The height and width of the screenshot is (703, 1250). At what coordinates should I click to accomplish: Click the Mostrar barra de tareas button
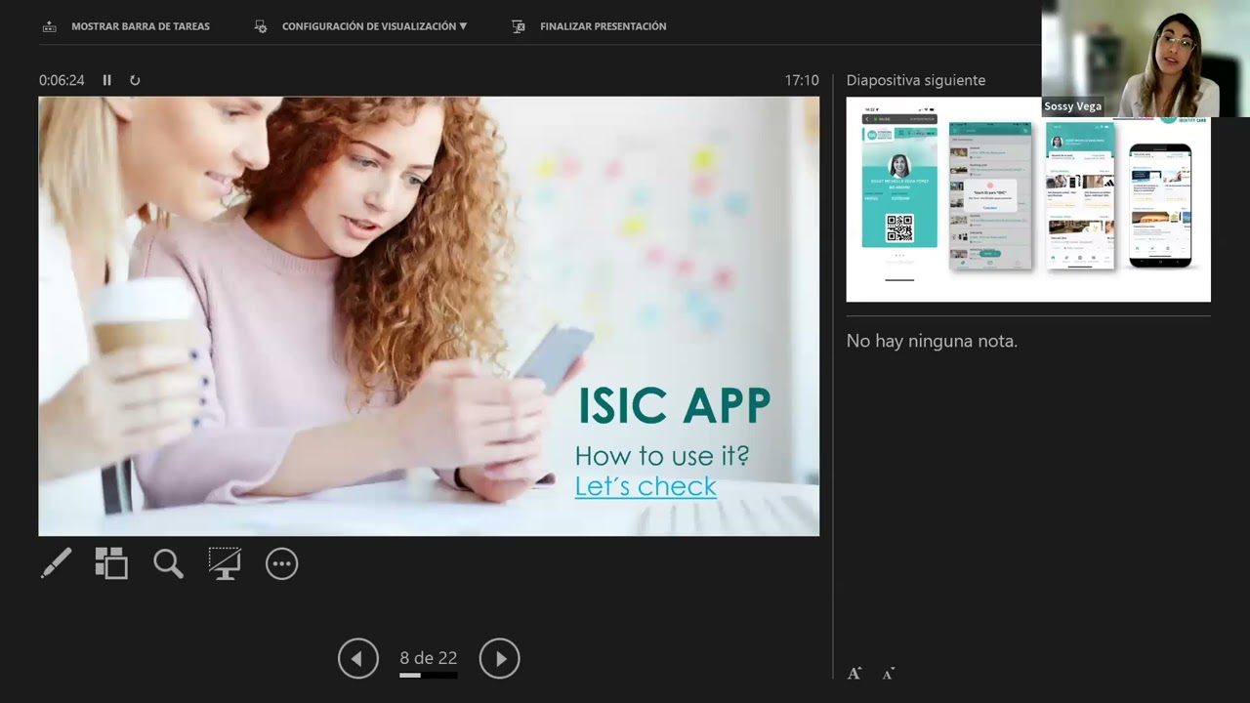[x=126, y=26]
